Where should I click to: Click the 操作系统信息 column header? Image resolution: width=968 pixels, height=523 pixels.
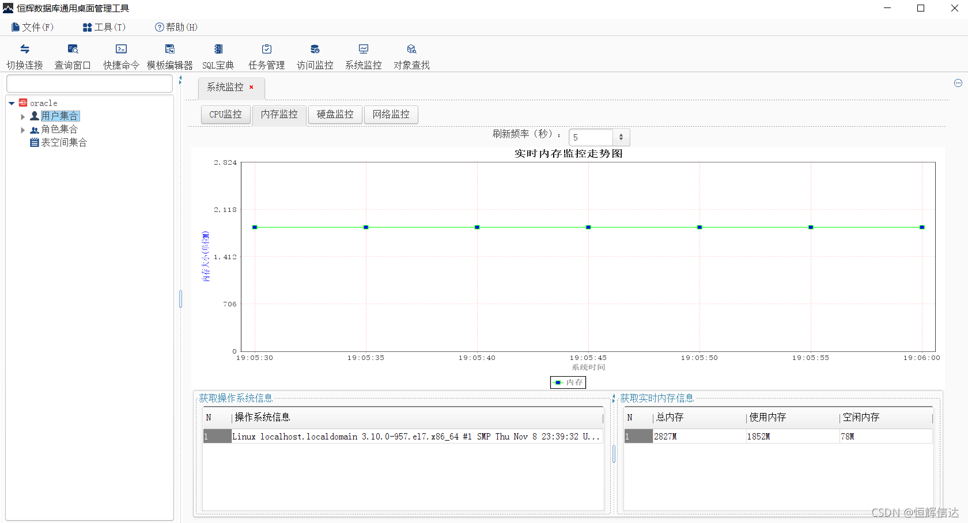417,417
